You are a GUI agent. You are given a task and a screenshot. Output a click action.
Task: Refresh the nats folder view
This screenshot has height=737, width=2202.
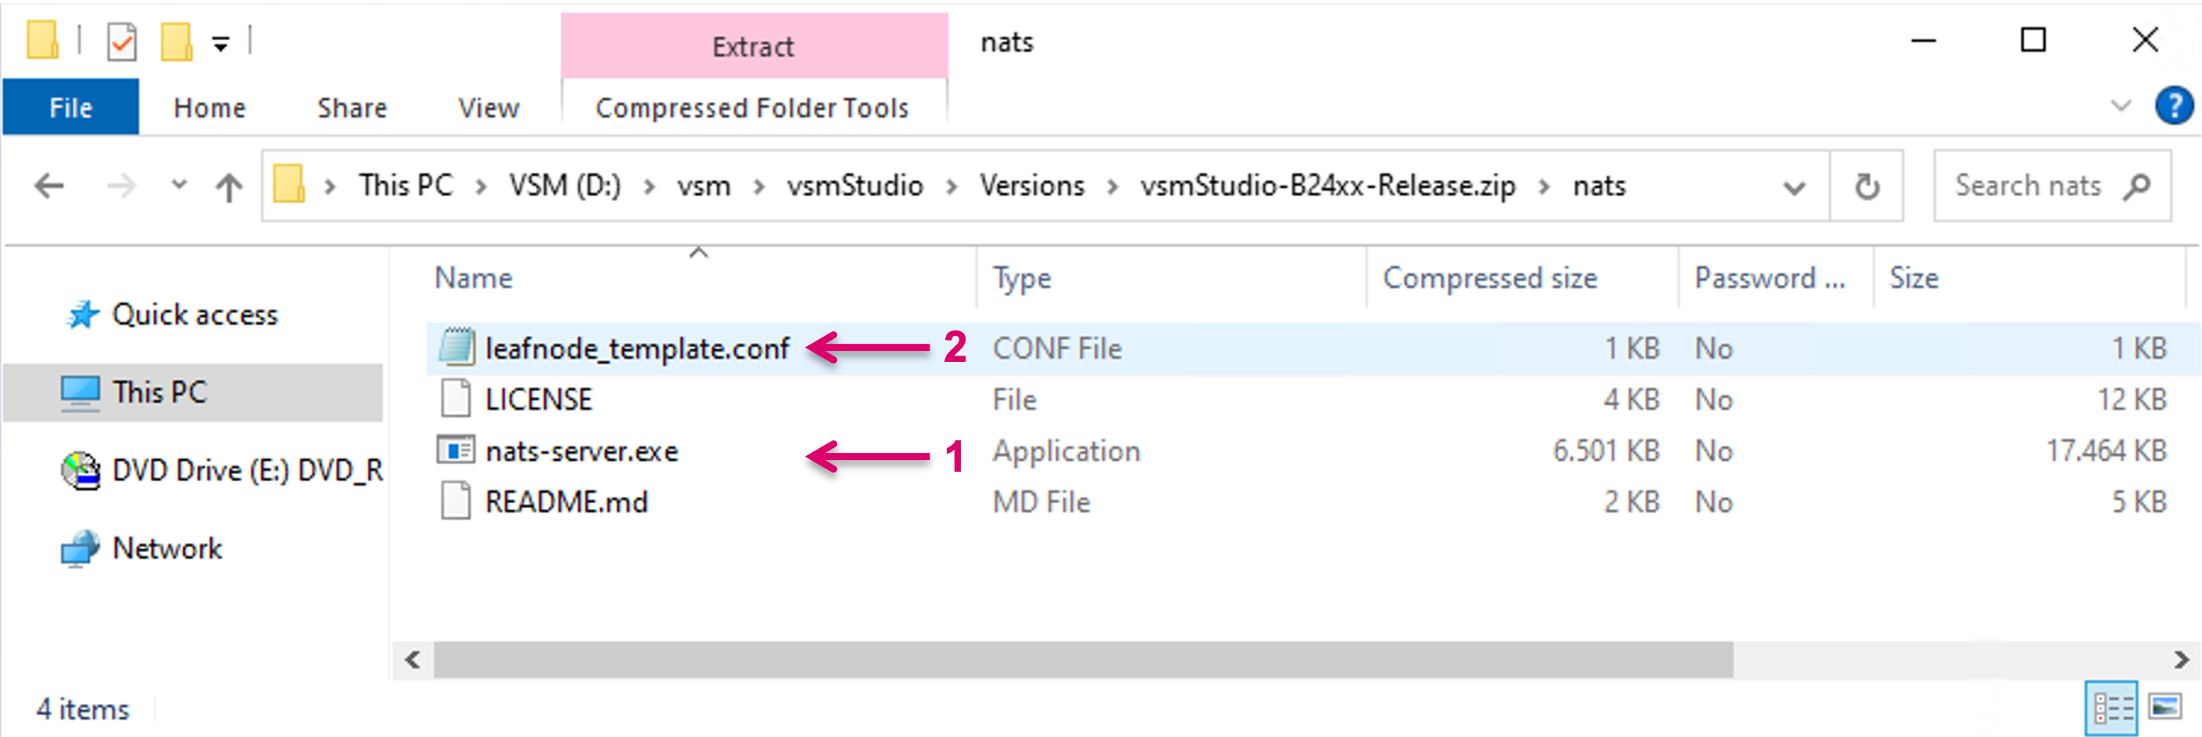[x=1866, y=185]
